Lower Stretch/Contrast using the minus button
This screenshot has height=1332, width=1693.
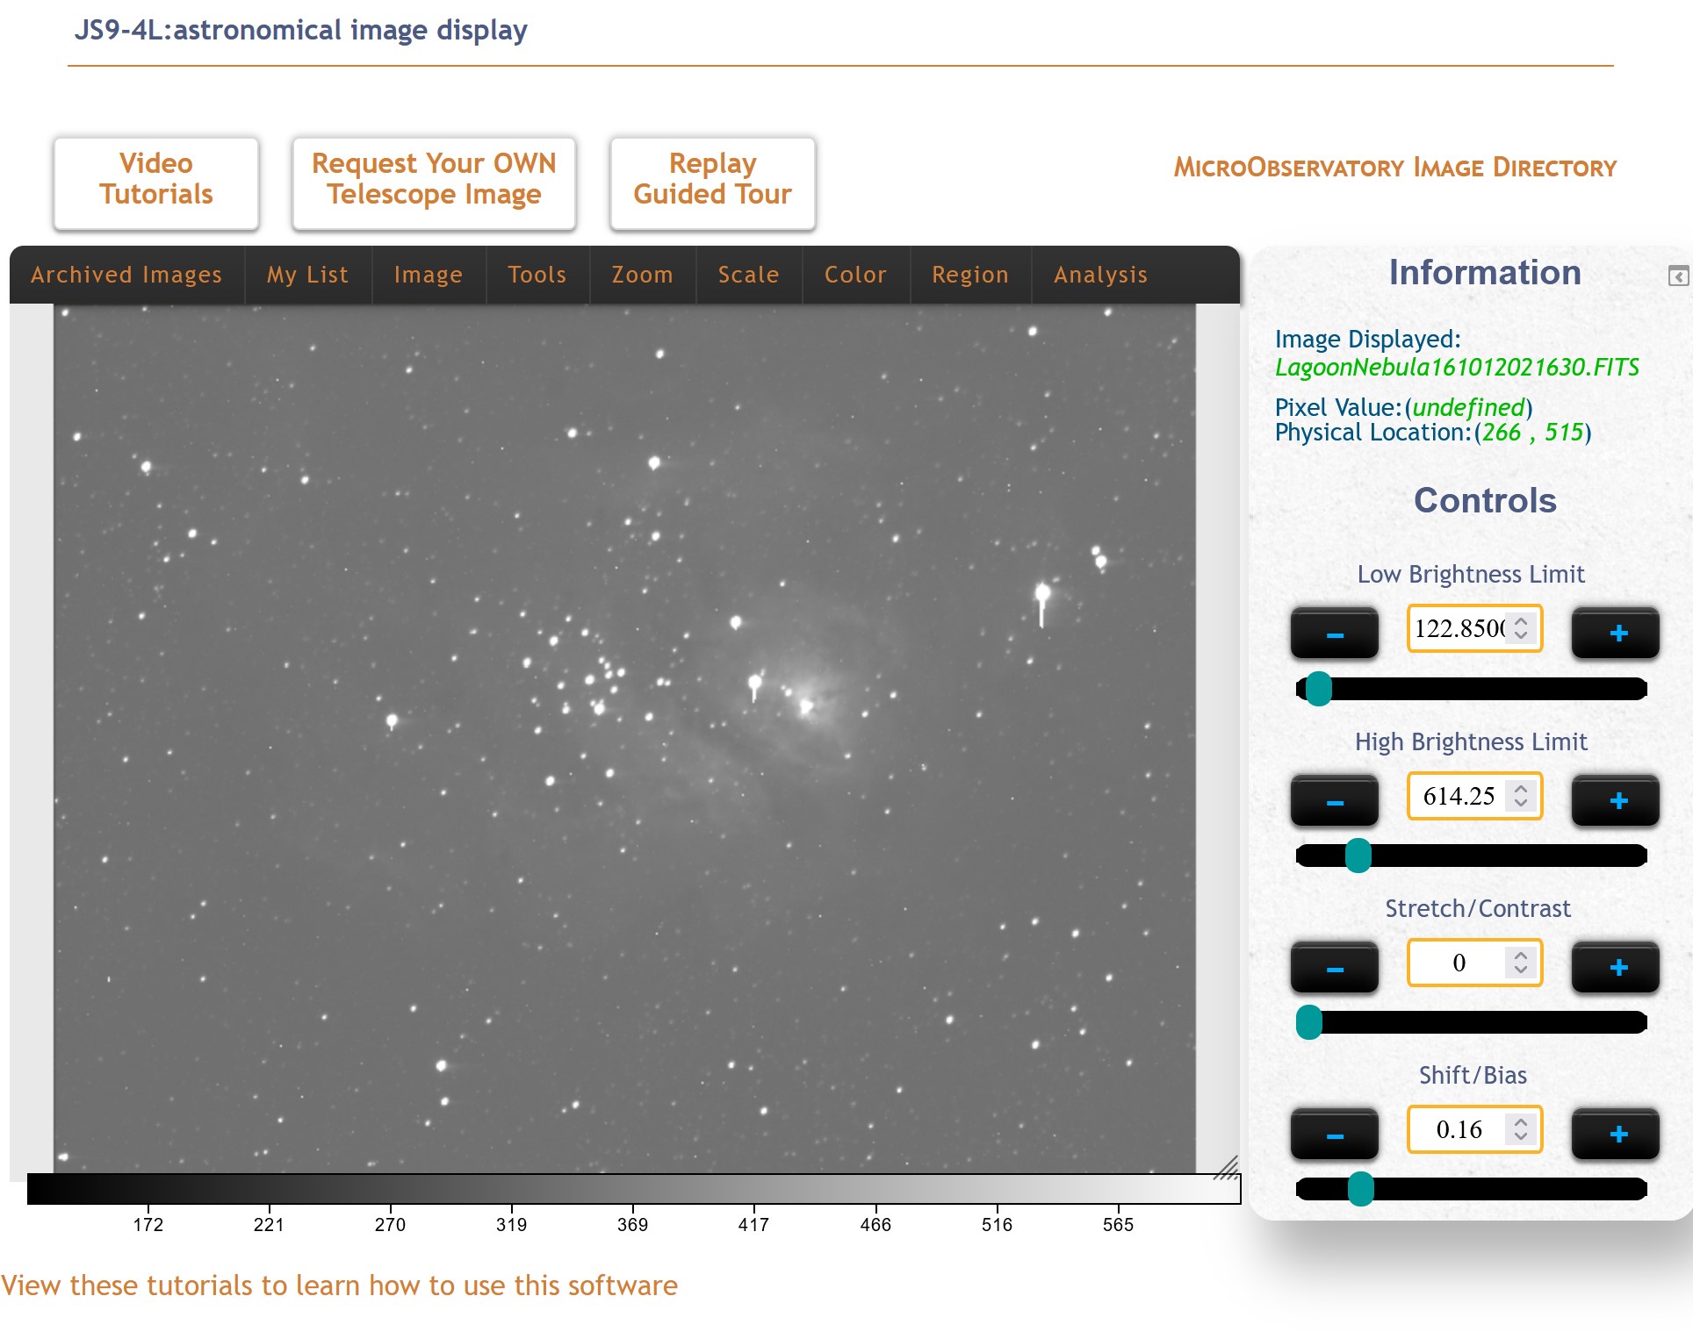click(x=1334, y=966)
